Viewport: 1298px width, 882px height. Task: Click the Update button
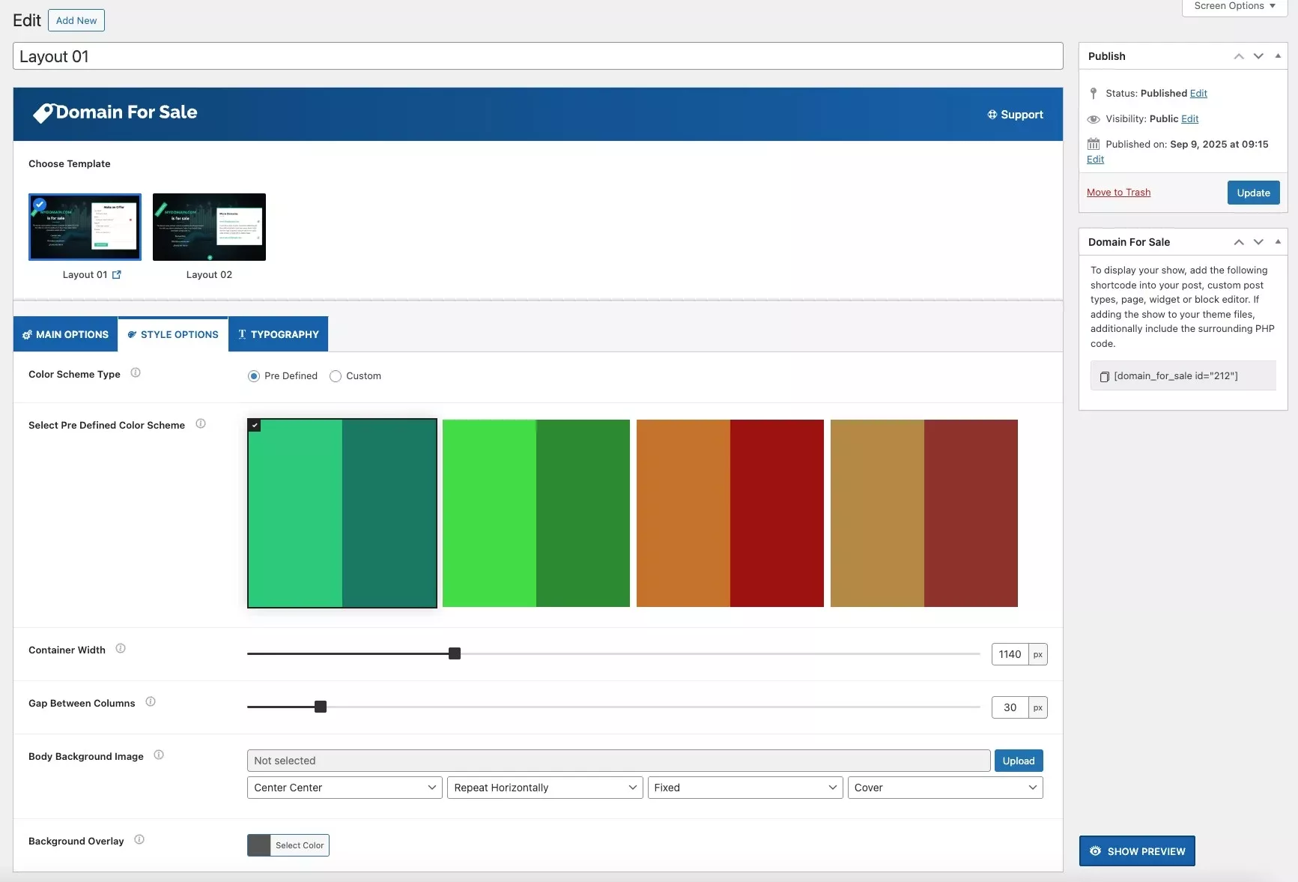tap(1253, 193)
